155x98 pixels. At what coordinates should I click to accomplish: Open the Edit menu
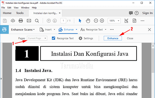9,7
